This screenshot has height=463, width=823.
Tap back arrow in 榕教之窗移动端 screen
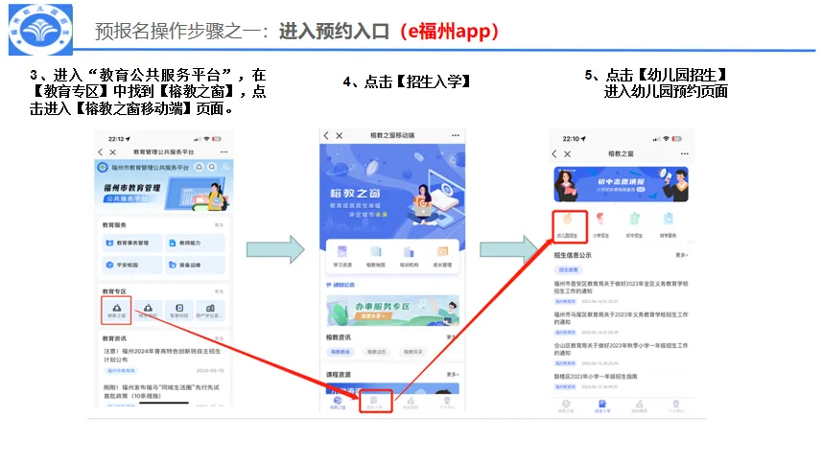[x=326, y=135]
